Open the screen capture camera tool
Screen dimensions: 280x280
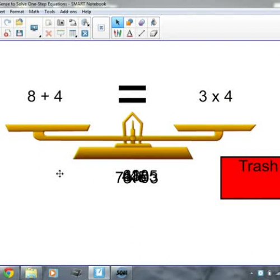pos(60,22)
